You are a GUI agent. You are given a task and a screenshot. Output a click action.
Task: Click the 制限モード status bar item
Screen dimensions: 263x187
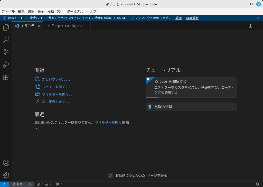coord(22,184)
